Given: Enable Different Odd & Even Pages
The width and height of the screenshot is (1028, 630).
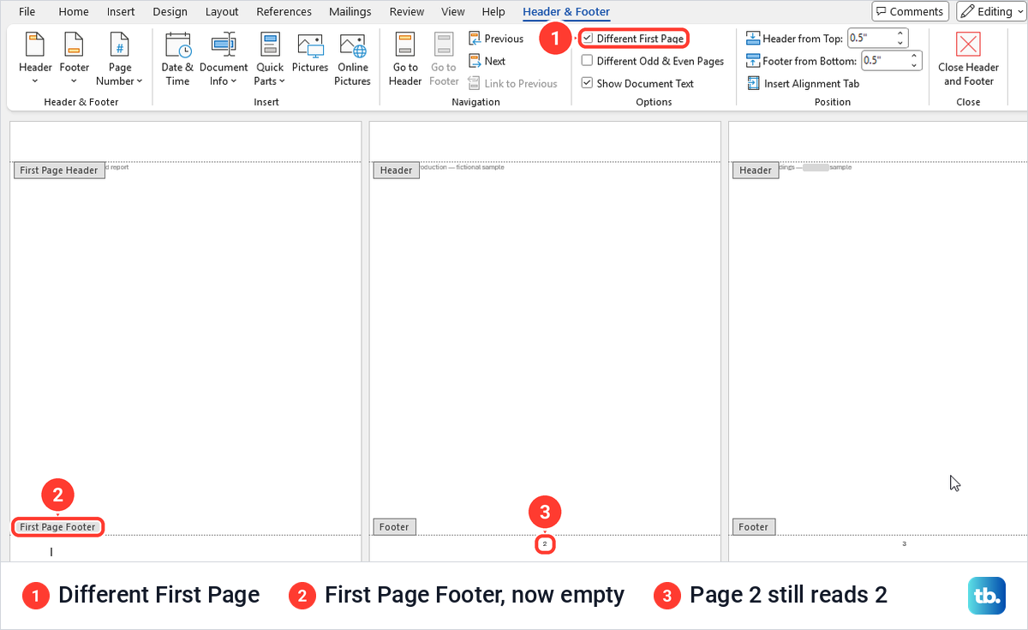Looking at the screenshot, I should point(587,61).
